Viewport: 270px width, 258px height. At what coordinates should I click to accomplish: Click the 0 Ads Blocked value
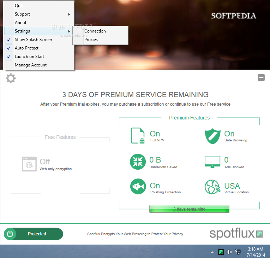pos(227,160)
